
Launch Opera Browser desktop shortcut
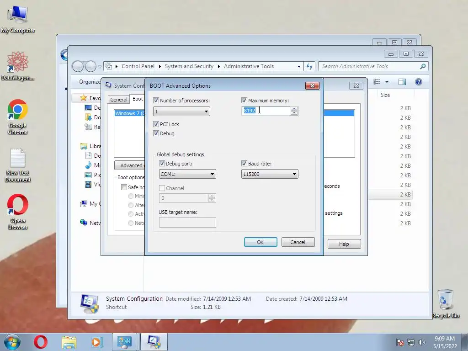click(x=18, y=212)
